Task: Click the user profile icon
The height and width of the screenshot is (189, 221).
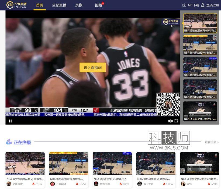Action: tap(203, 5)
